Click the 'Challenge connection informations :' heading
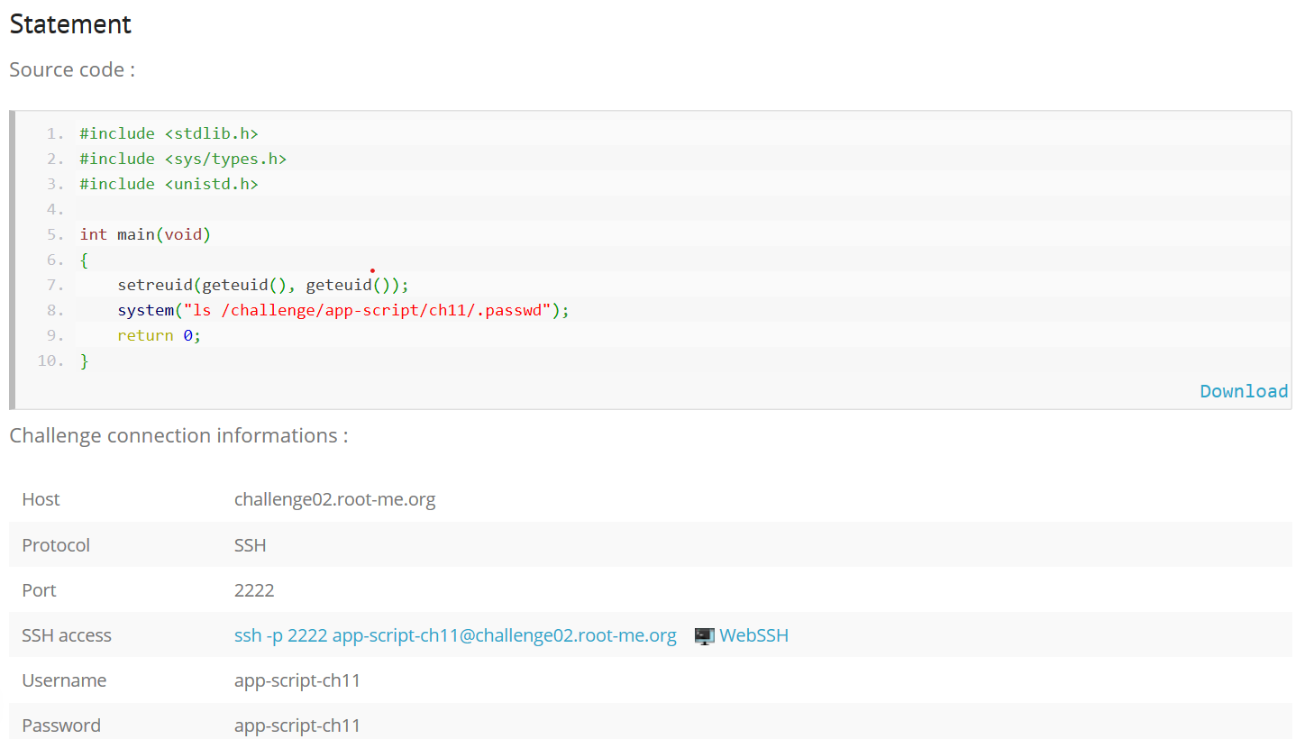This screenshot has width=1305, height=739. pyautogui.click(x=178, y=435)
